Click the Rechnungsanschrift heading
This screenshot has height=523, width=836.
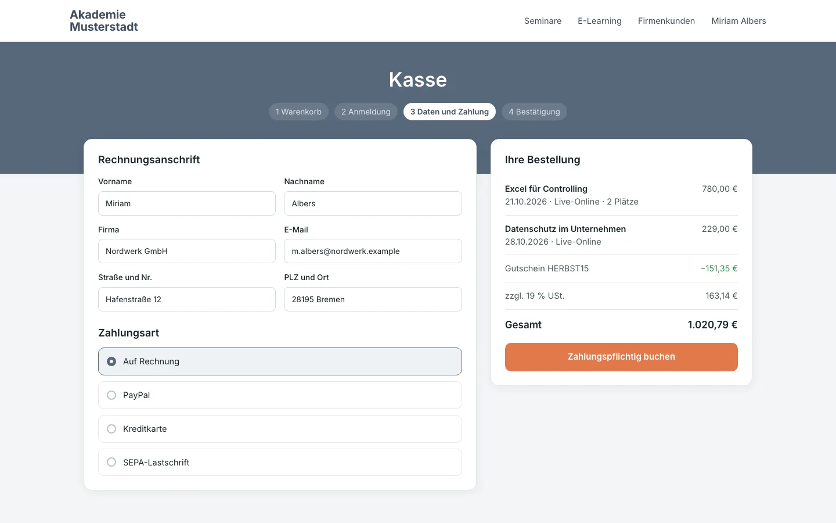(x=149, y=160)
